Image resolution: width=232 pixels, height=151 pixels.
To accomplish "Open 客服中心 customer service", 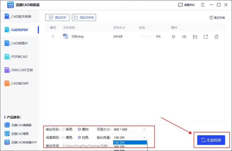I will click(187, 5).
